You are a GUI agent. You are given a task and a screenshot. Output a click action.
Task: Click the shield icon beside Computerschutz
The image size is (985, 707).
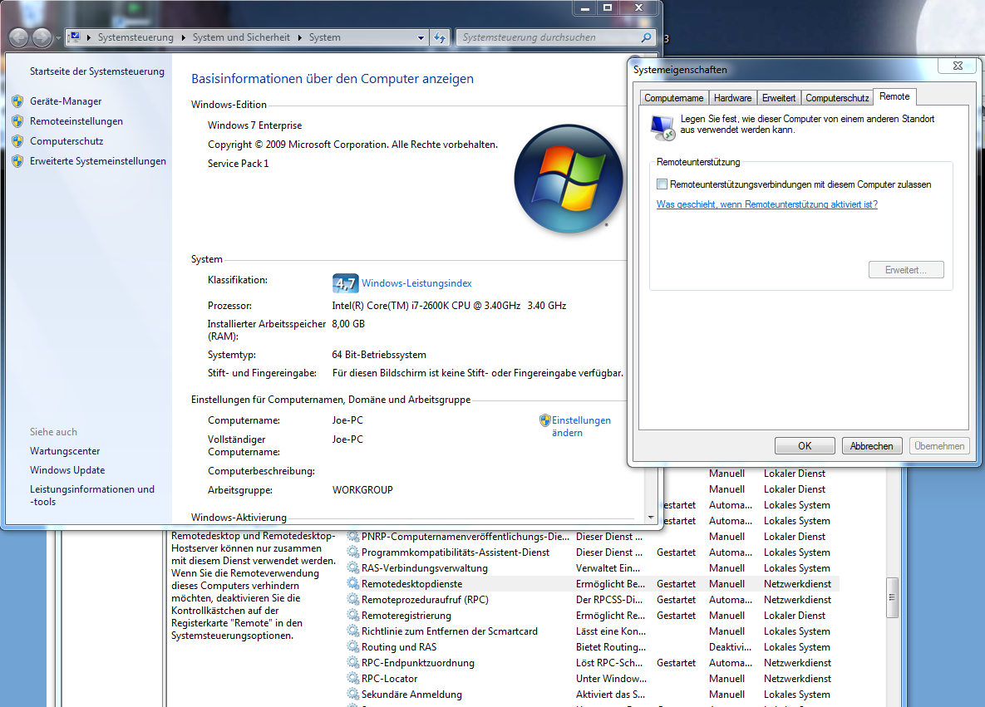(x=17, y=141)
